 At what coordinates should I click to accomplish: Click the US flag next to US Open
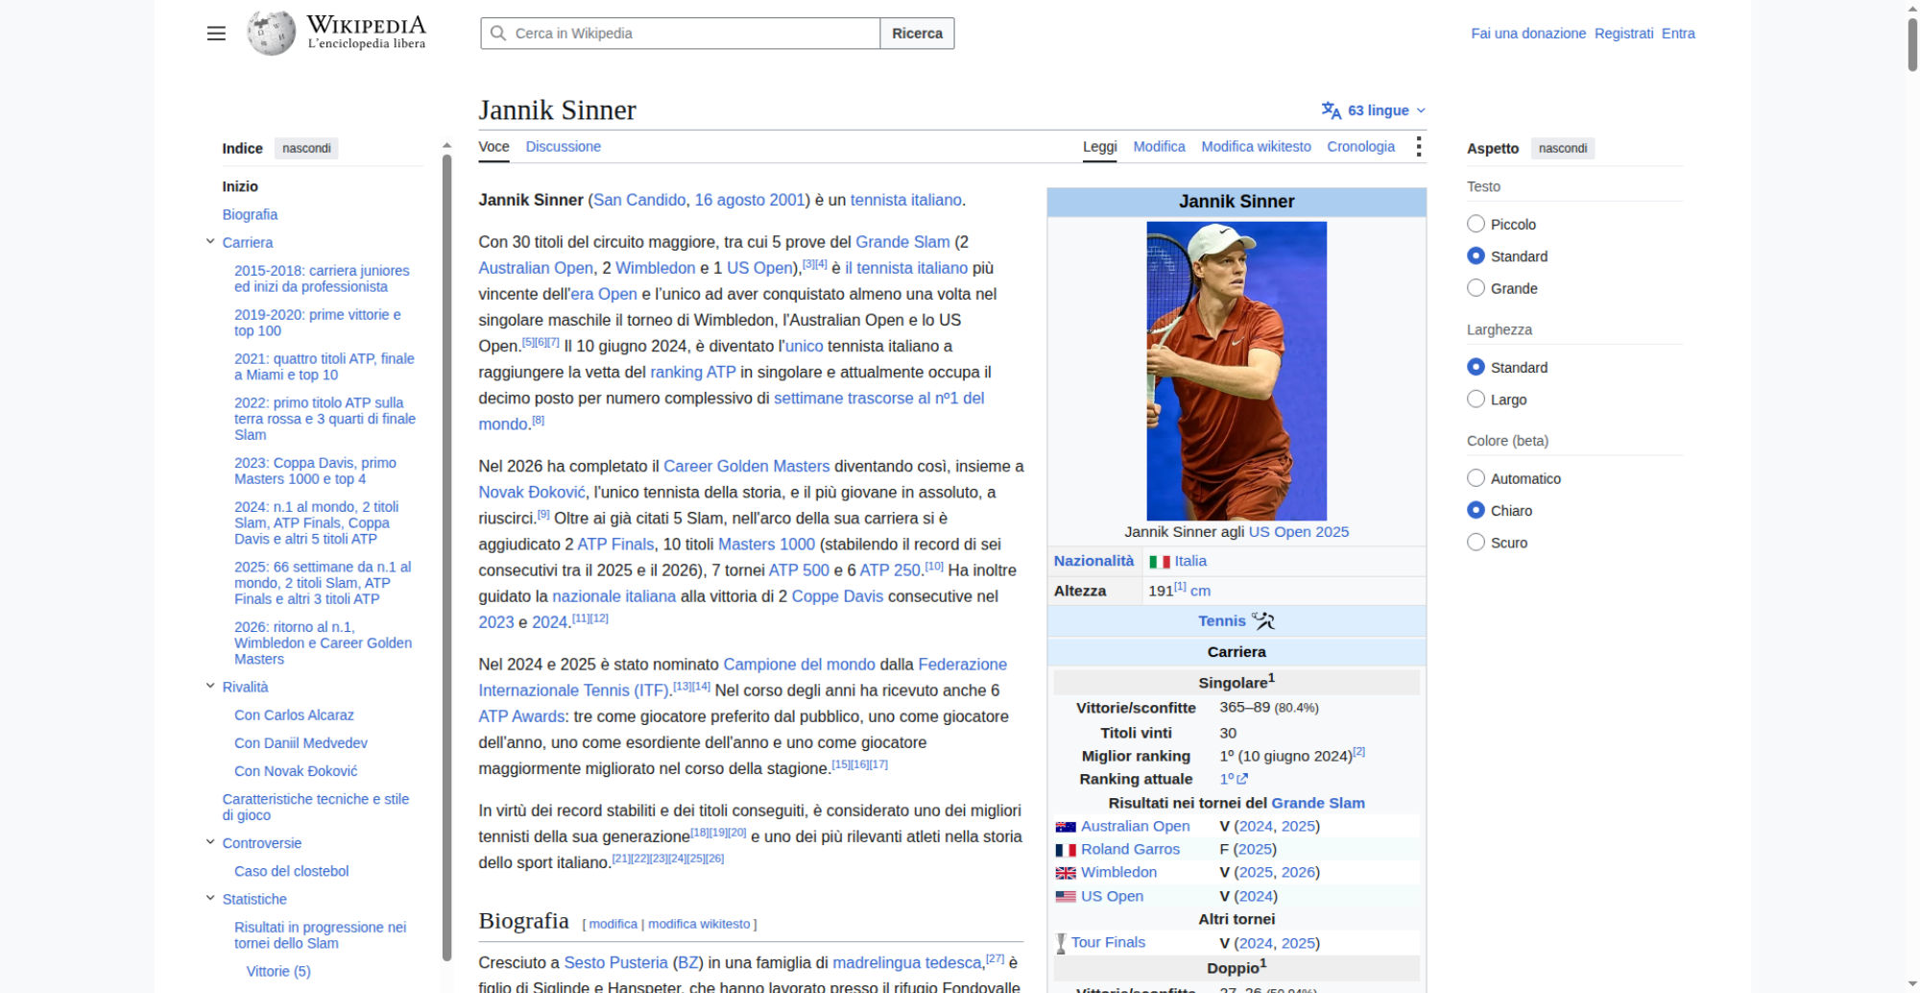click(1066, 897)
